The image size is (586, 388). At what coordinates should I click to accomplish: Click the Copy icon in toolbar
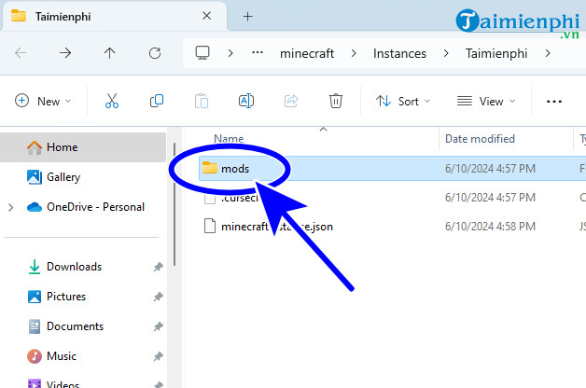(x=157, y=101)
